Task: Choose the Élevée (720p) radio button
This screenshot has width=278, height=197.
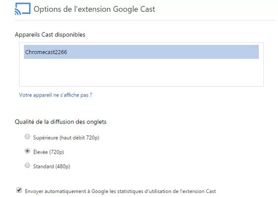Action: coord(27,151)
